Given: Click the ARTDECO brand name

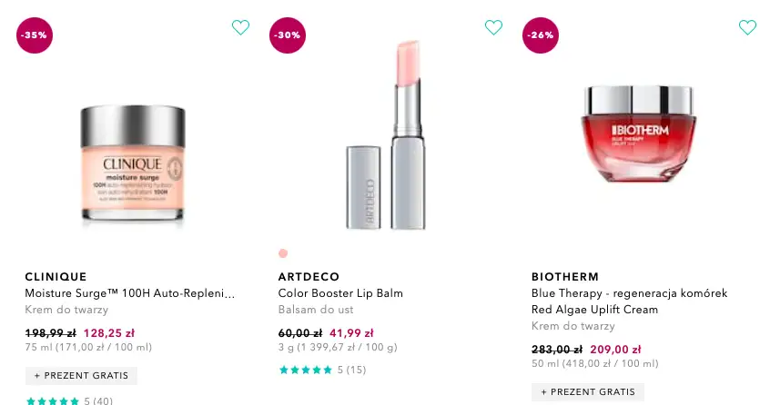Looking at the screenshot, I should [x=309, y=276].
